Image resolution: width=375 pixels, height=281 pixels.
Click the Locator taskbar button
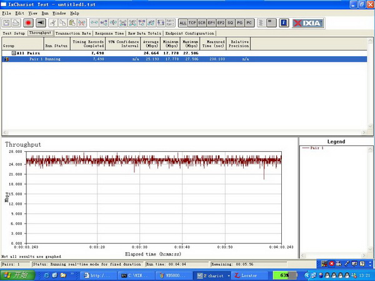tap(248, 275)
